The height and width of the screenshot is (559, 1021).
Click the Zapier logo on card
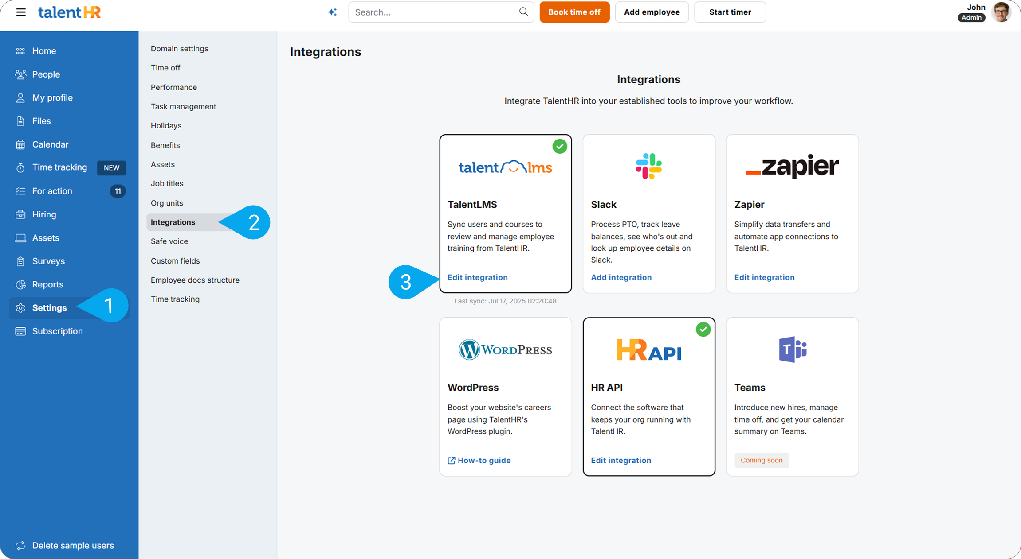(792, 166)
